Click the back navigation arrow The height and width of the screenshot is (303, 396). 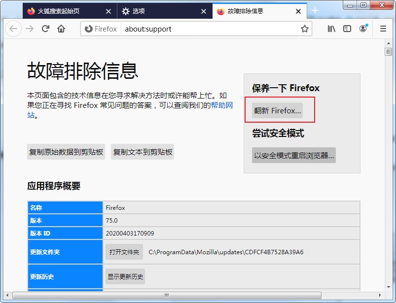13,29
